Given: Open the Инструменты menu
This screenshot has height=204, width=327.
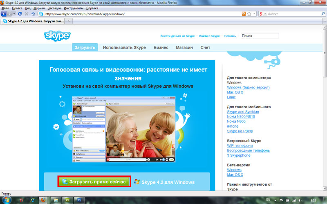Looking at the screenshot, I should (x=74, y=8).
